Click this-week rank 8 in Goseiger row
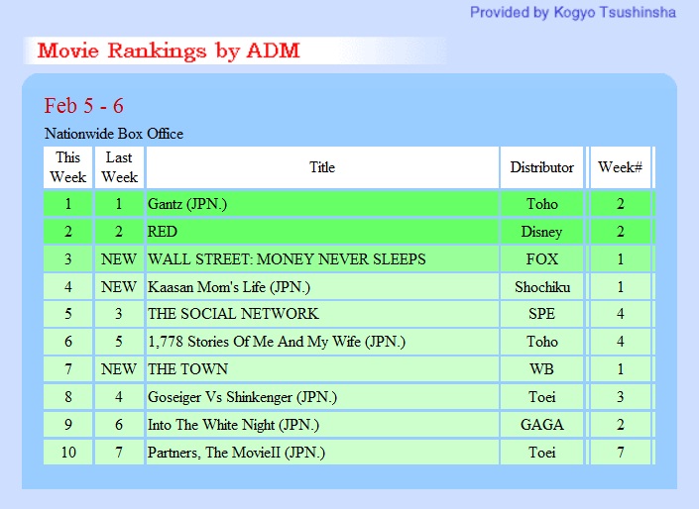 [x=67, y=397]
